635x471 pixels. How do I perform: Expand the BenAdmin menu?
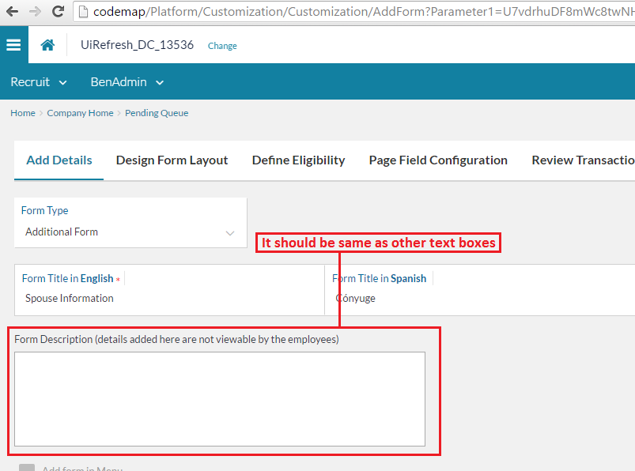point(127,82)
